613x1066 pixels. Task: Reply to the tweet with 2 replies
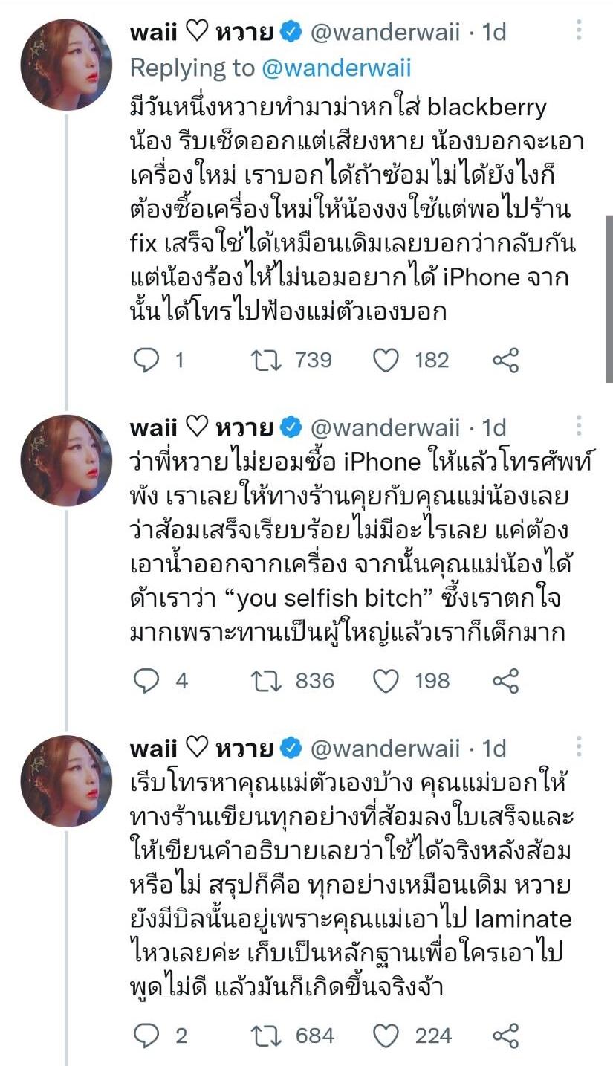coord(146,1036)
